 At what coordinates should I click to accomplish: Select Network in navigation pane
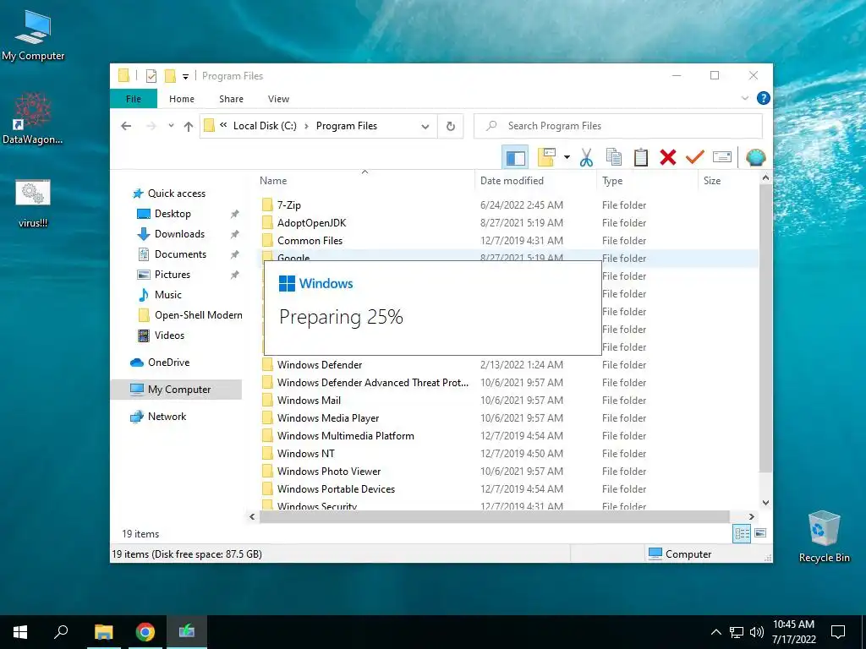click(167, 417)
